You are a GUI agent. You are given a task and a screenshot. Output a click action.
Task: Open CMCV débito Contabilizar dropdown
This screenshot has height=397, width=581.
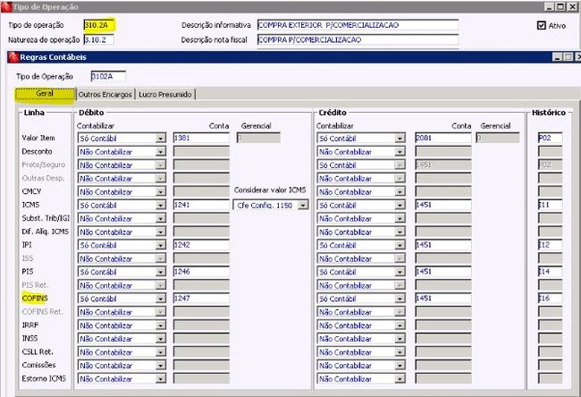160,191
